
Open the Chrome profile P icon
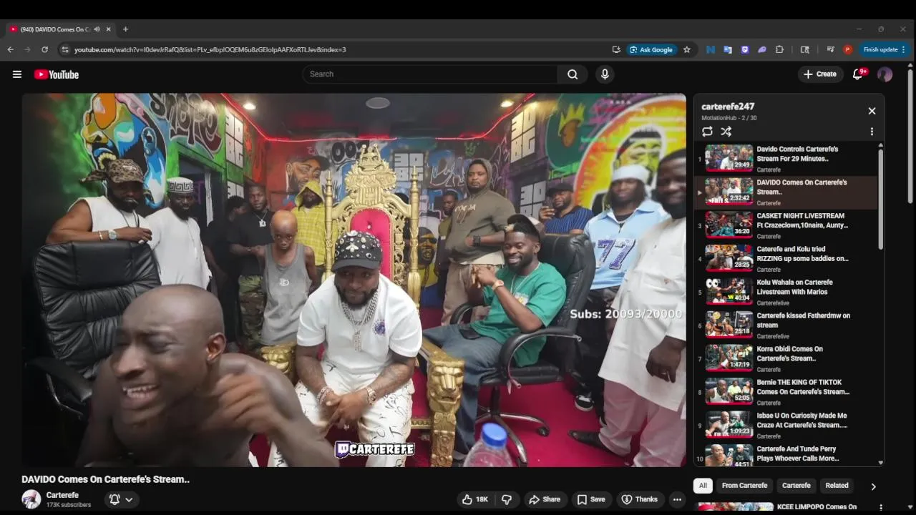point(848,49)
